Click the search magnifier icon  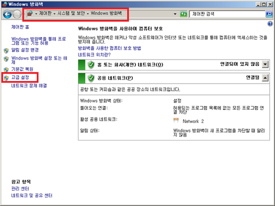point(269,14)
